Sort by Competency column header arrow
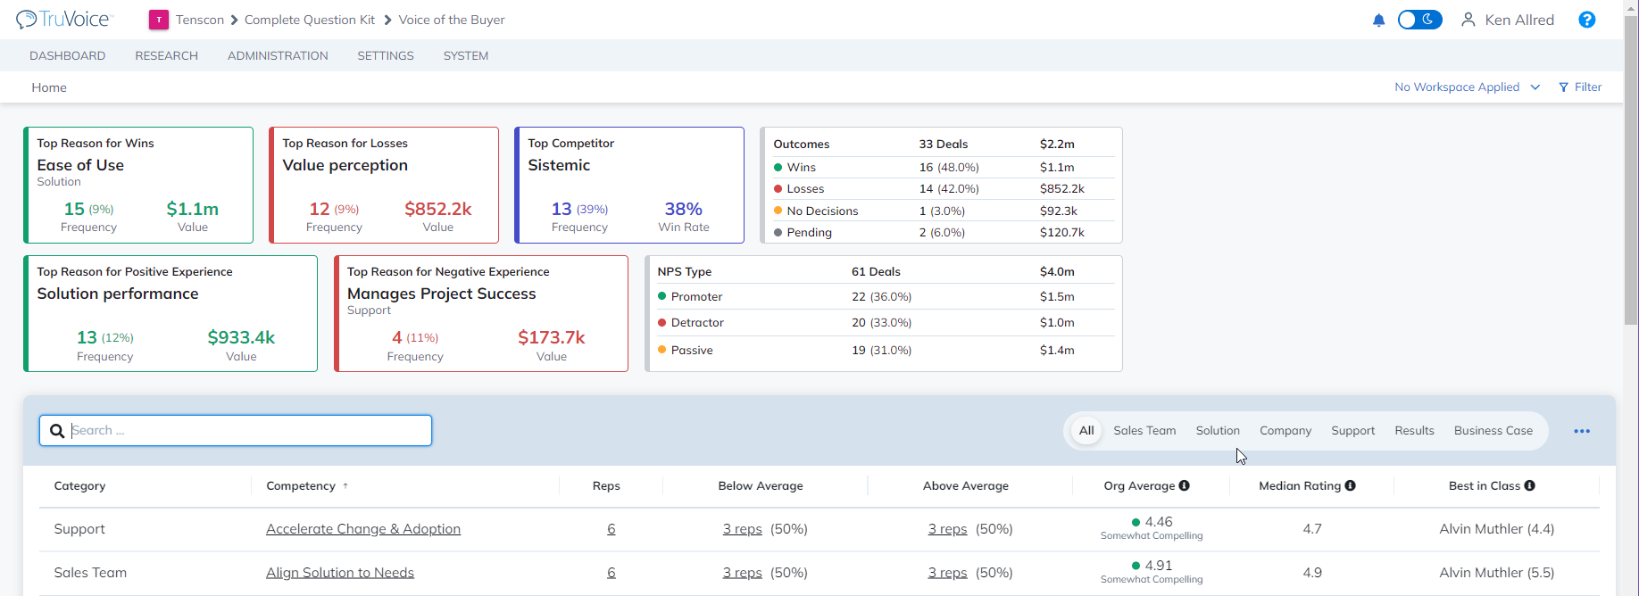The image size is (1639, 596). point(345,486)
